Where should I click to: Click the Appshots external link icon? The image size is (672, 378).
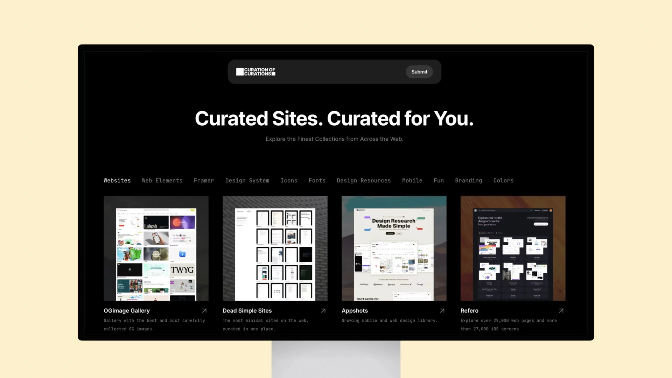pos(442,310)
